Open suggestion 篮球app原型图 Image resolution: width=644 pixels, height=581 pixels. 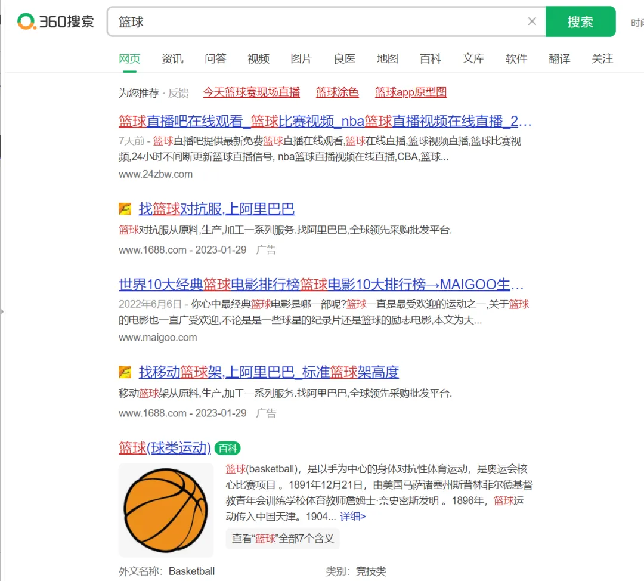point(411,92)
